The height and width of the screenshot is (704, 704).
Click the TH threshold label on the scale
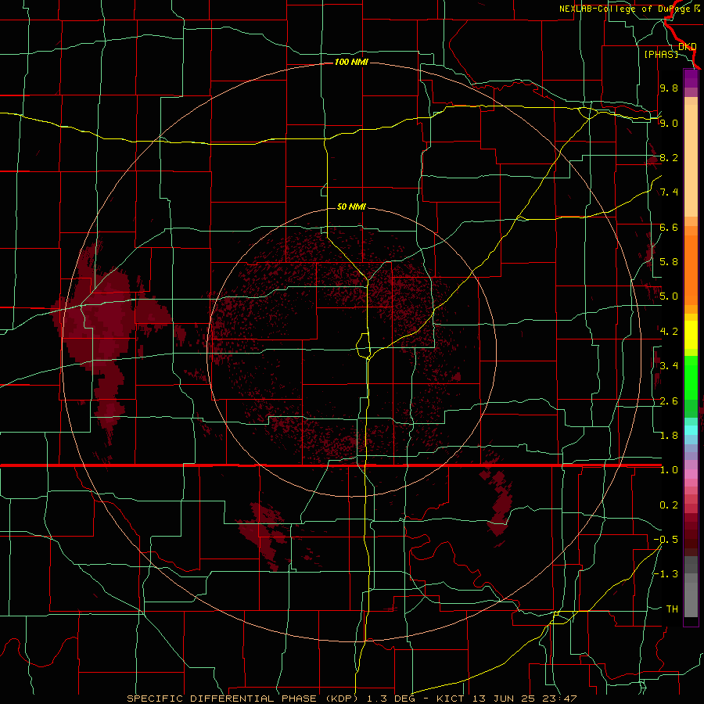pos(672,609)
